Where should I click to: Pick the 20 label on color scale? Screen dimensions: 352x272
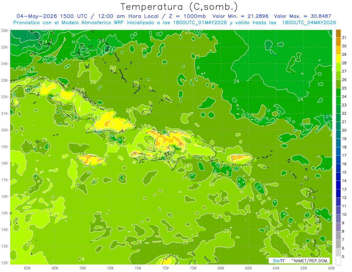pos(344,130)
